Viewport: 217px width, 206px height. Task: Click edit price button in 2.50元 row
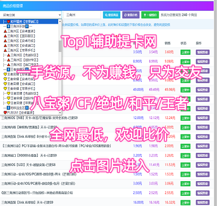coord(203,193)
